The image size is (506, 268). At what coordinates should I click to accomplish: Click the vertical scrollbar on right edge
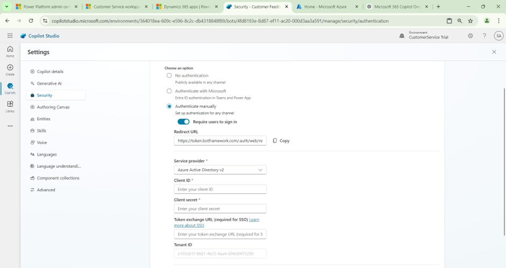pos(504,161)
